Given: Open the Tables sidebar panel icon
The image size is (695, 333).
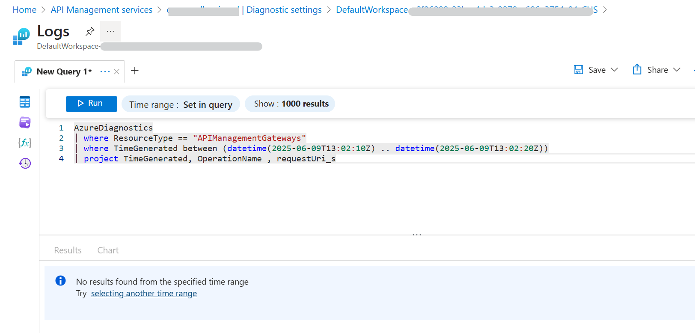Looking at the screenshot, I should pyautogui.click(x=25, y=102).
